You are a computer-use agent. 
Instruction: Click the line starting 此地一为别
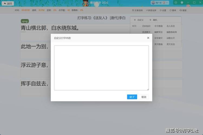click(34, 46)
